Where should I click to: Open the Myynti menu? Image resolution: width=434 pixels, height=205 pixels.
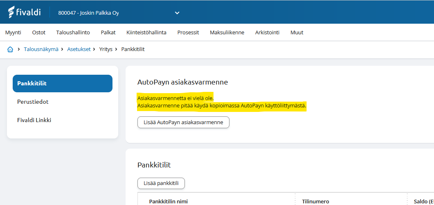[x=13, y=33]
